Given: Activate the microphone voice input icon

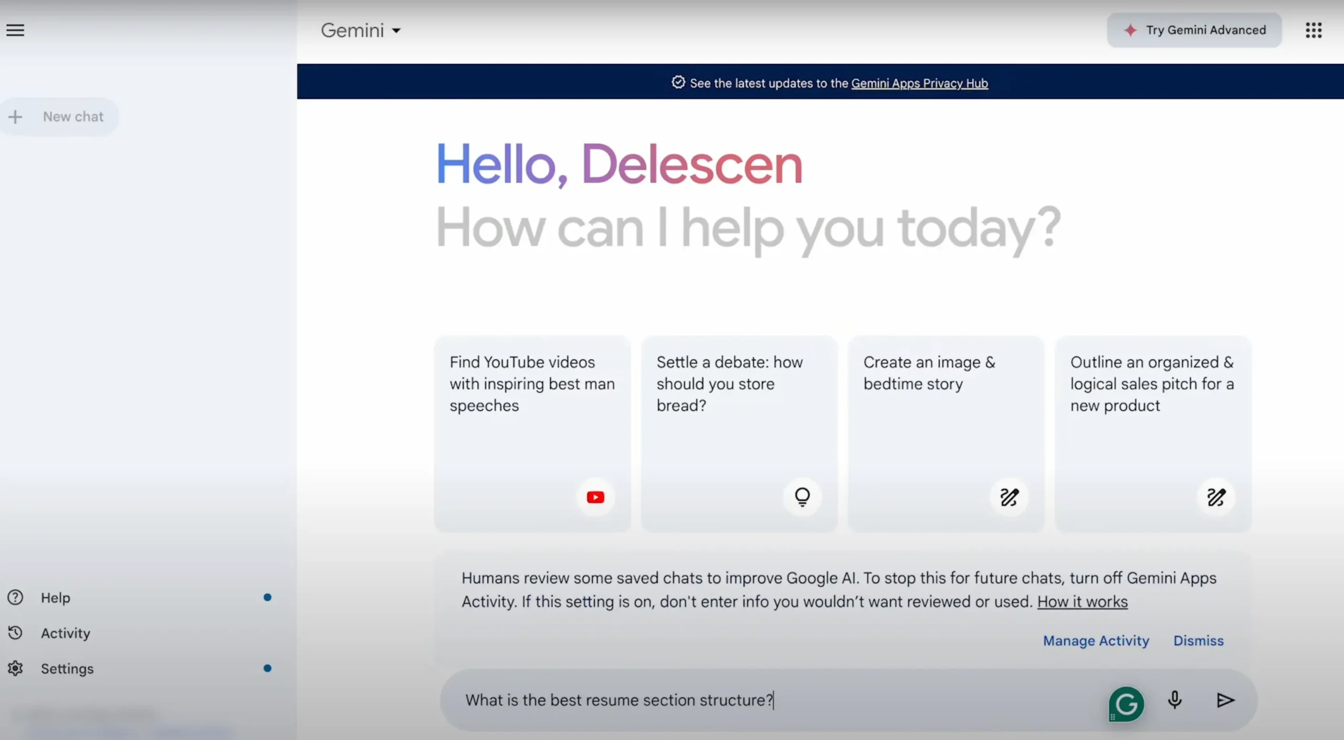Looking at the screenshot, I should [x=1175, y=700].
